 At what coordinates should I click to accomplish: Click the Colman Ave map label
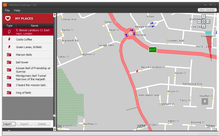69,19
